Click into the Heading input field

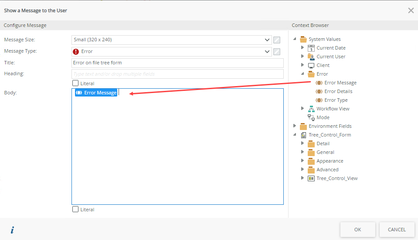point(177,74)
